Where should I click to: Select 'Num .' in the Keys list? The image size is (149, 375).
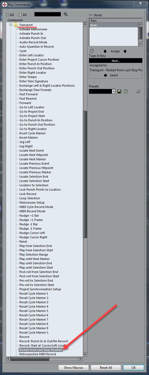114,25
